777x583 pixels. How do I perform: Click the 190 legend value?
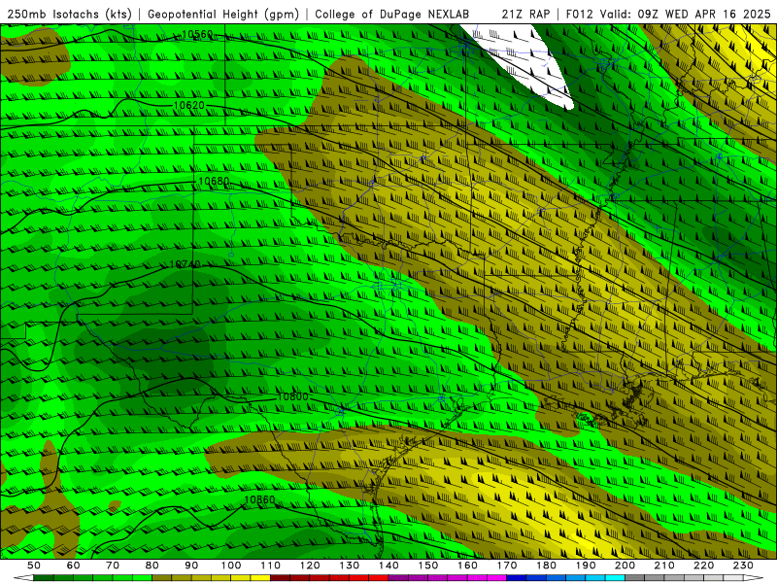(x=586, y=566)
